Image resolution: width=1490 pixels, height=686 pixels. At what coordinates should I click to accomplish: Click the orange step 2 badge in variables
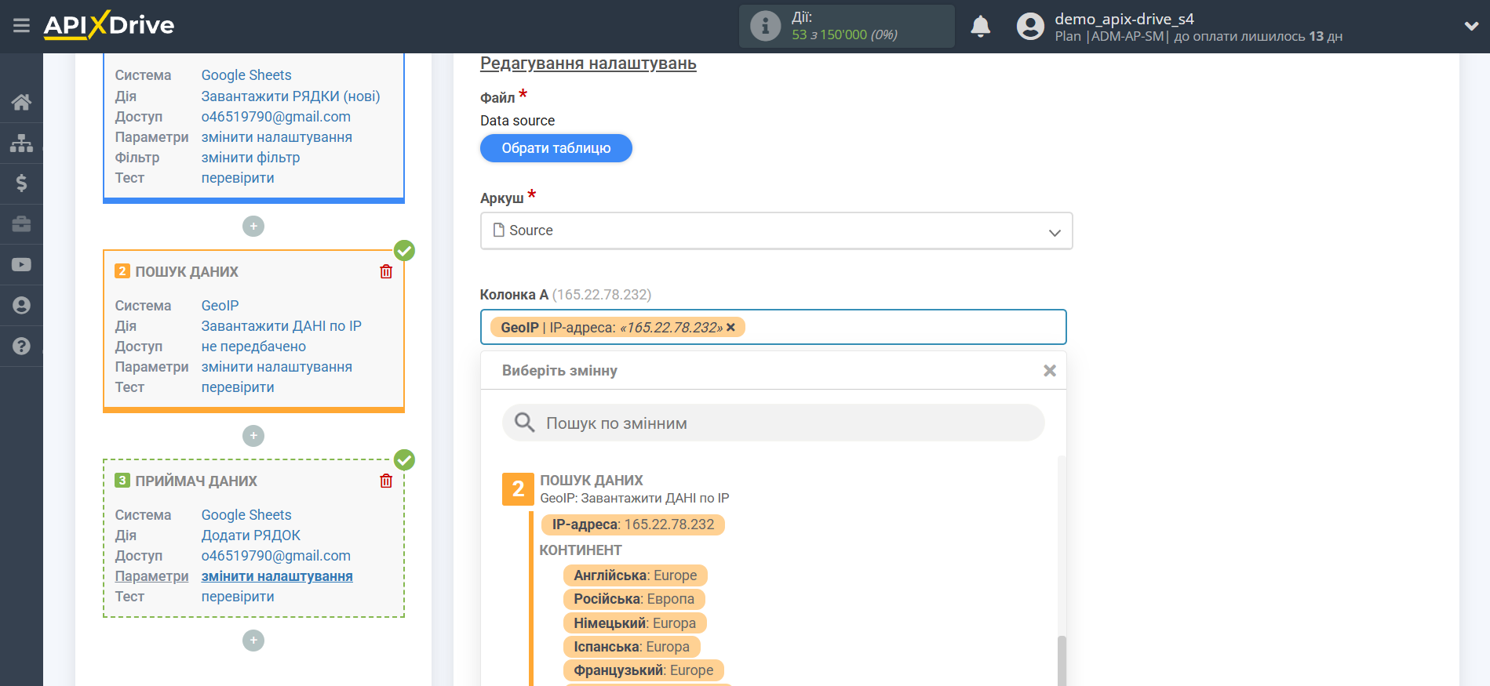pos(518,488)
